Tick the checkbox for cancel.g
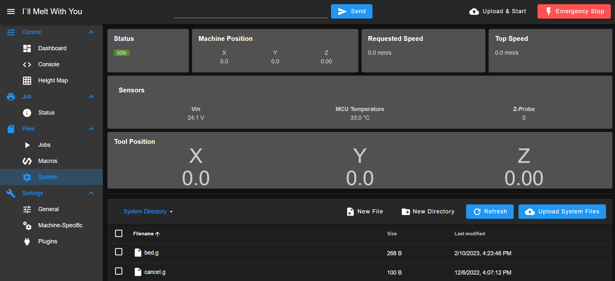 (x=119, y=271)
